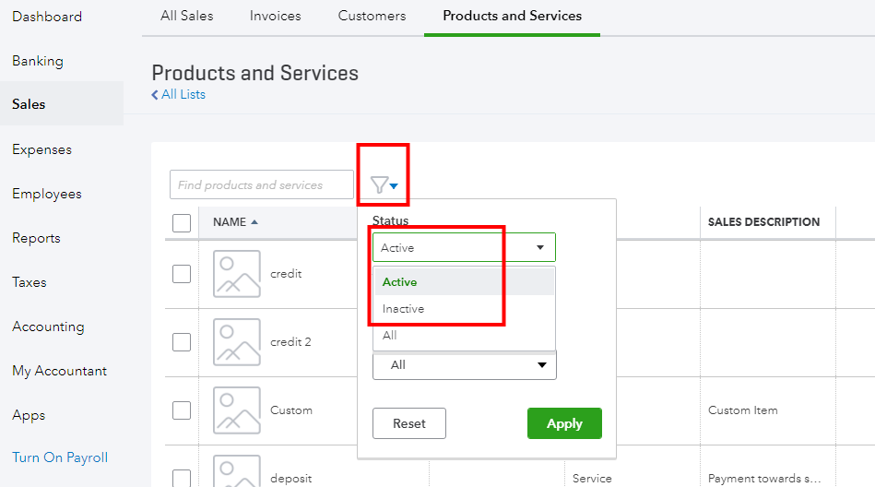875x487 pixels.
Task: Check the box for the credit row
Action: 182,274
